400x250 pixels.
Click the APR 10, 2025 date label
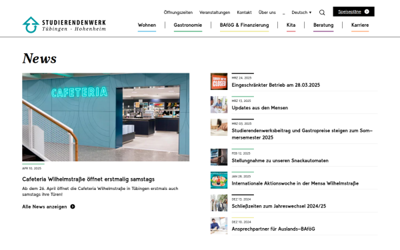(31, 169)
